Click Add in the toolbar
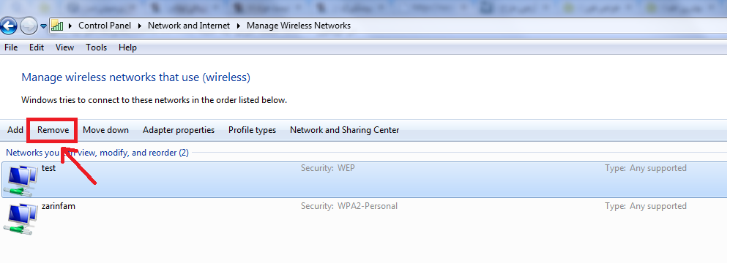 point(15,130)
